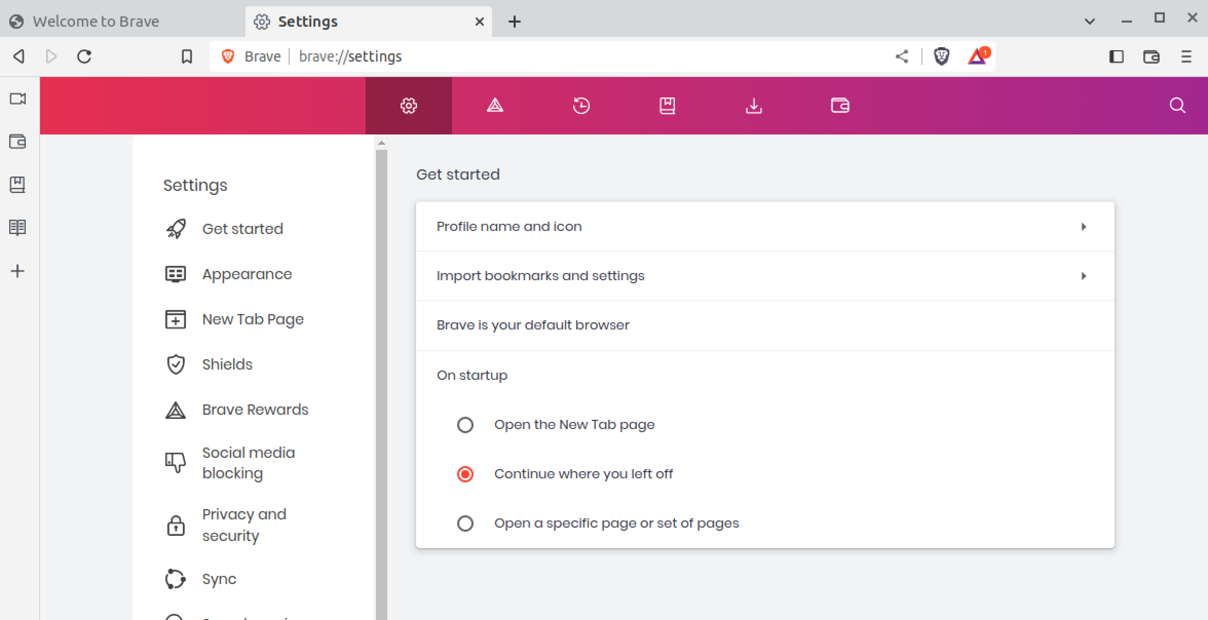Open the Brave Shields lion icon
The height and width of the screenshot is (620, 1208).
coord(941,56)
